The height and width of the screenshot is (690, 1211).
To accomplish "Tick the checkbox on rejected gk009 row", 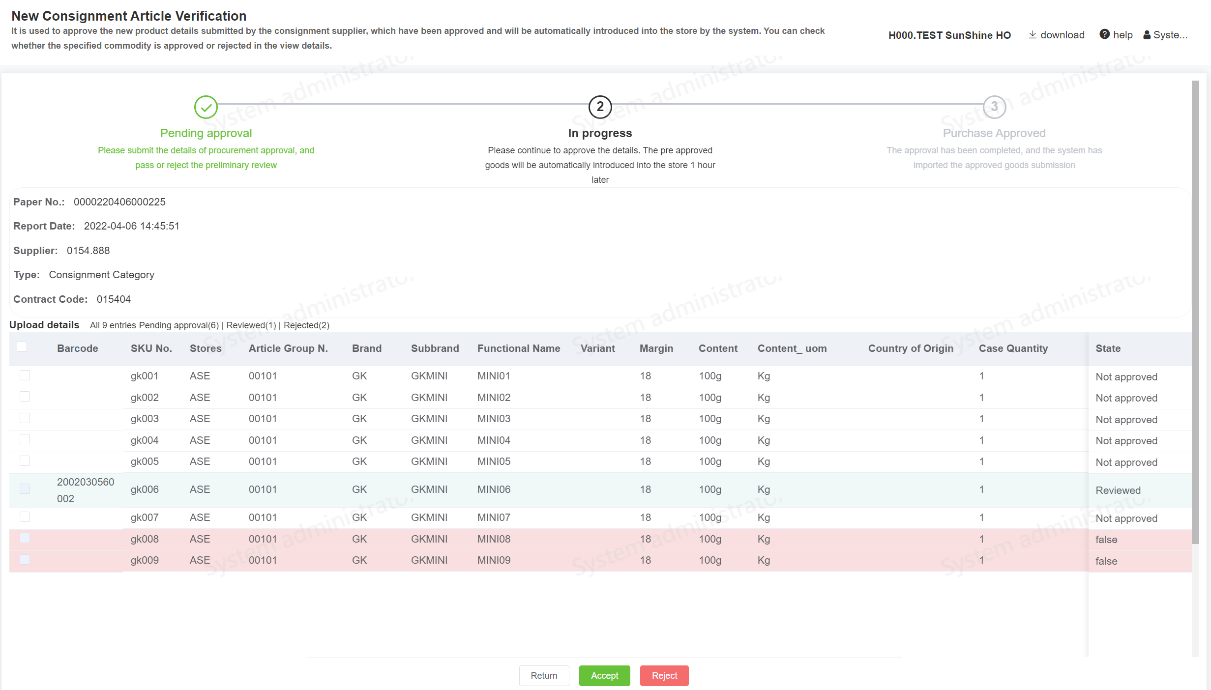I will point(25,560).
